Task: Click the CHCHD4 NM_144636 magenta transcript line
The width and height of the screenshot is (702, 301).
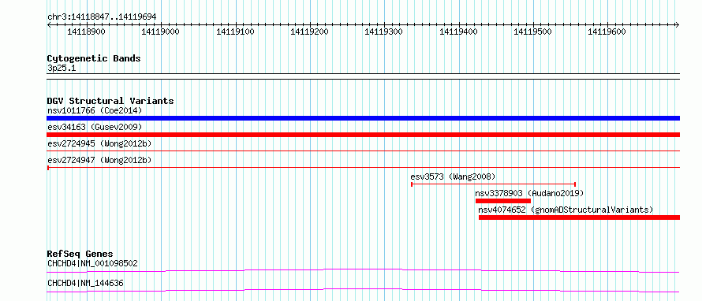Action: pyautogui.click(x=363, y=290)
